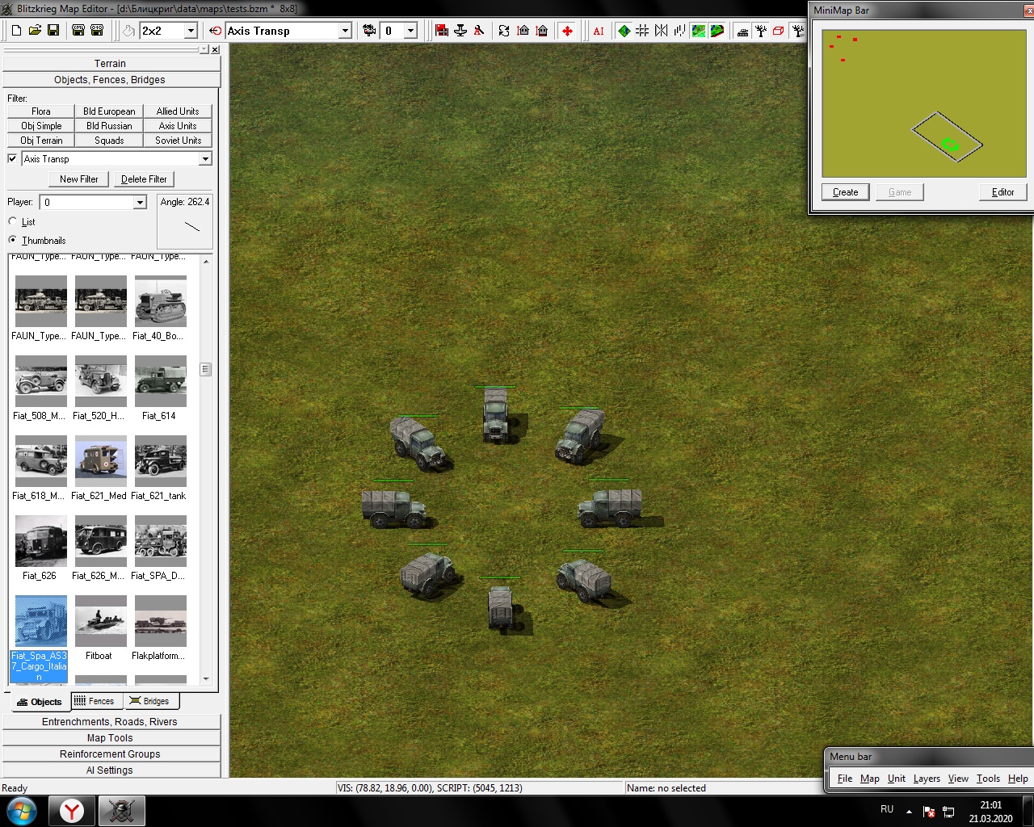Apply the Bld European filter

(x=109, y=111)
